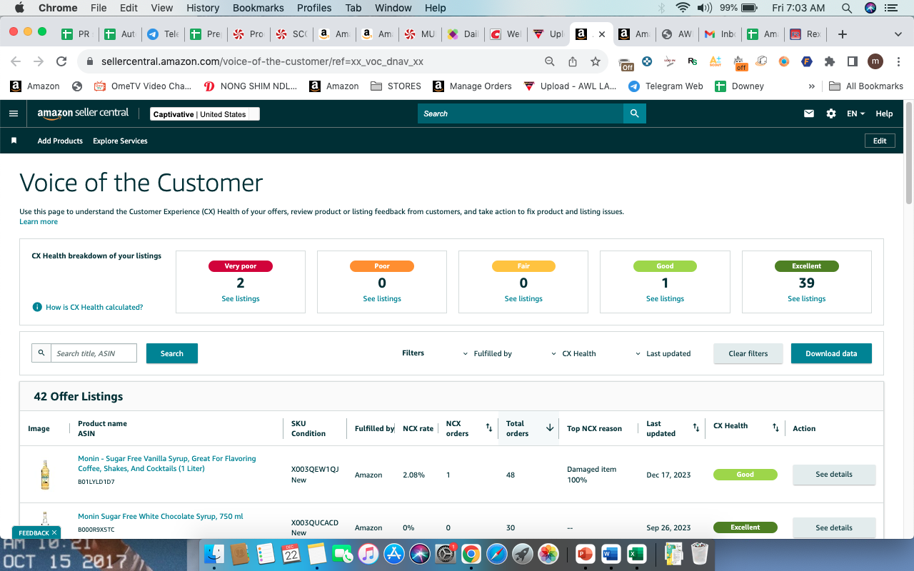Click the zoom magnifier icon in address bar
The image size is (914, 571).
(x=550, y=61)
